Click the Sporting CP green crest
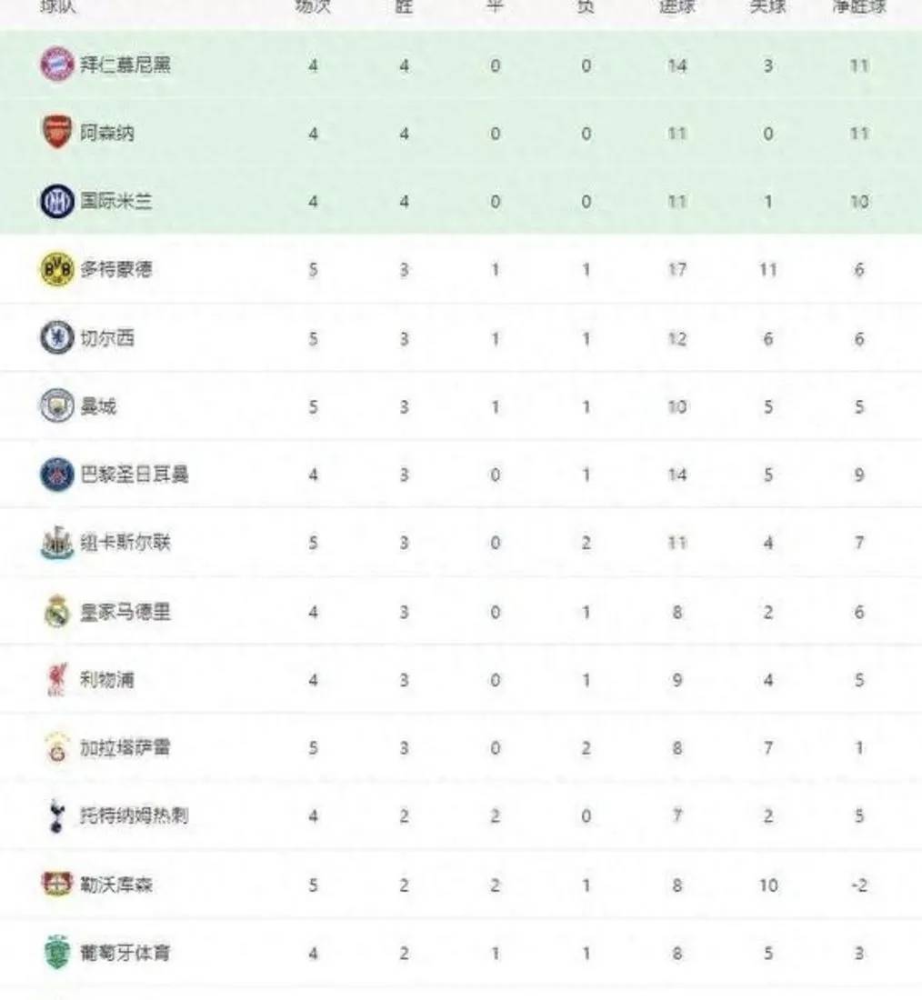The width and height of the screenshot is (922, 1000). (56, 953)
